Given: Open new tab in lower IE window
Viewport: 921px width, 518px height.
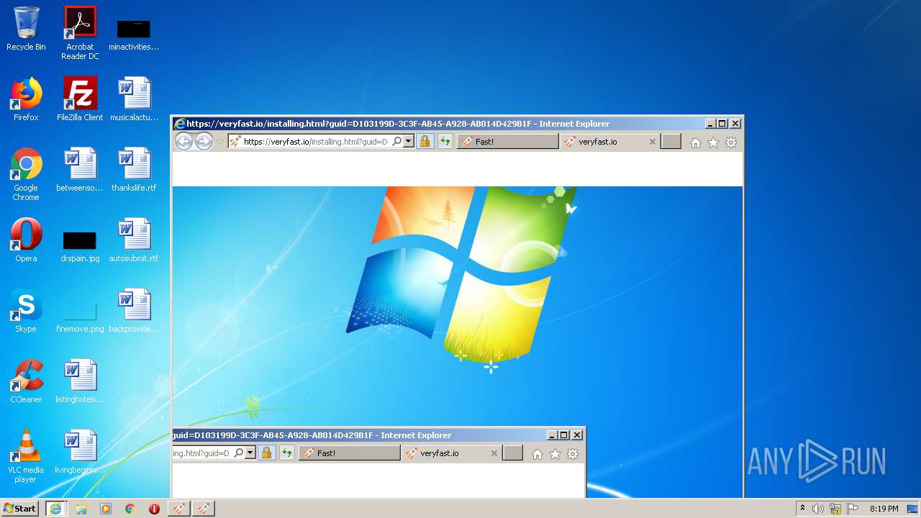Looking at the screenshot, I should point(512,453).
